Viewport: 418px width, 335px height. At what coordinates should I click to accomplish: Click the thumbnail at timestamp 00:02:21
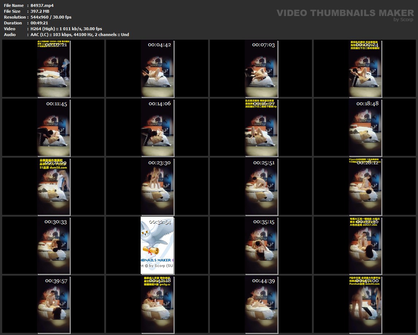pos(53,68)
